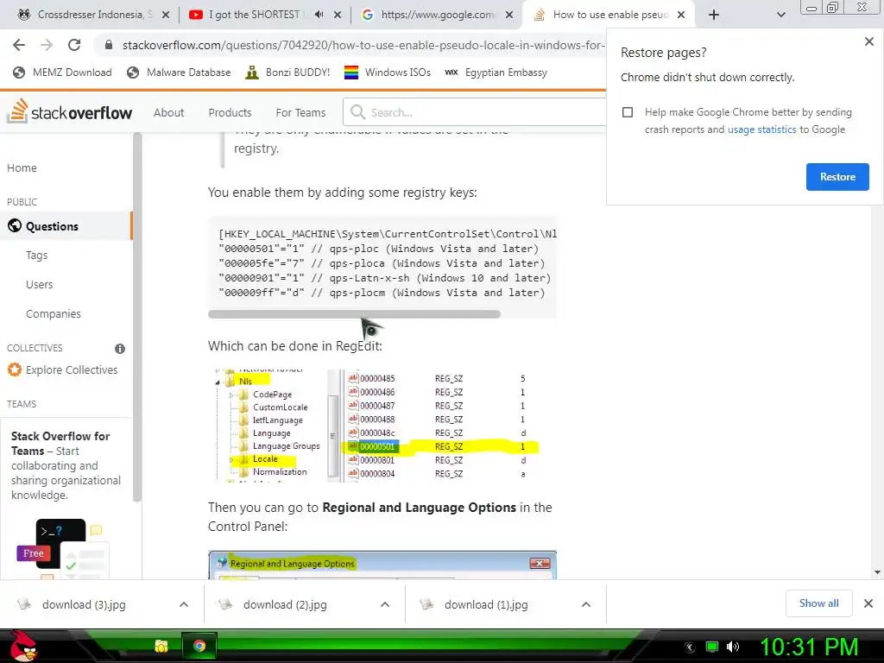Image resolution: width=884 pixels, height=663 pixels.
Task: Close the 'How to use enable pseudo' tab
Action: click(x=681, y=16)
